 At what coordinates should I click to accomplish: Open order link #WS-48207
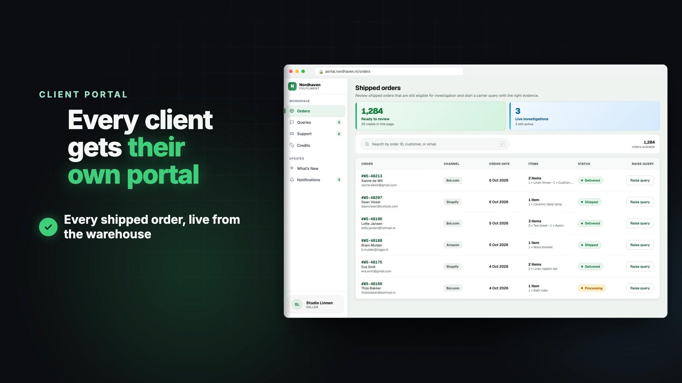372,198
